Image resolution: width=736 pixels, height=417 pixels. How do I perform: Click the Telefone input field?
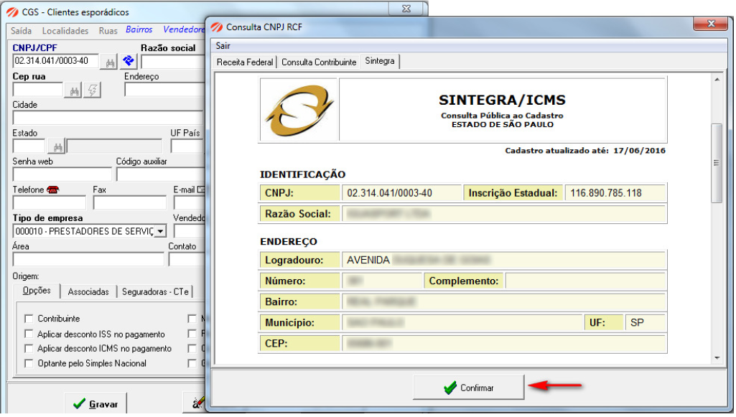coord(50,202)
